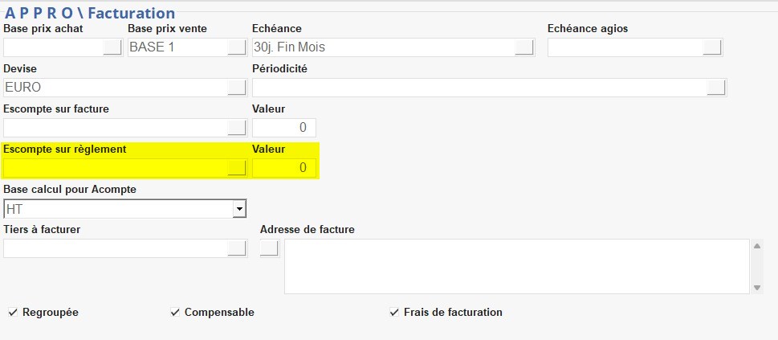Open the Périodicité lookup button

pos(716,87)
